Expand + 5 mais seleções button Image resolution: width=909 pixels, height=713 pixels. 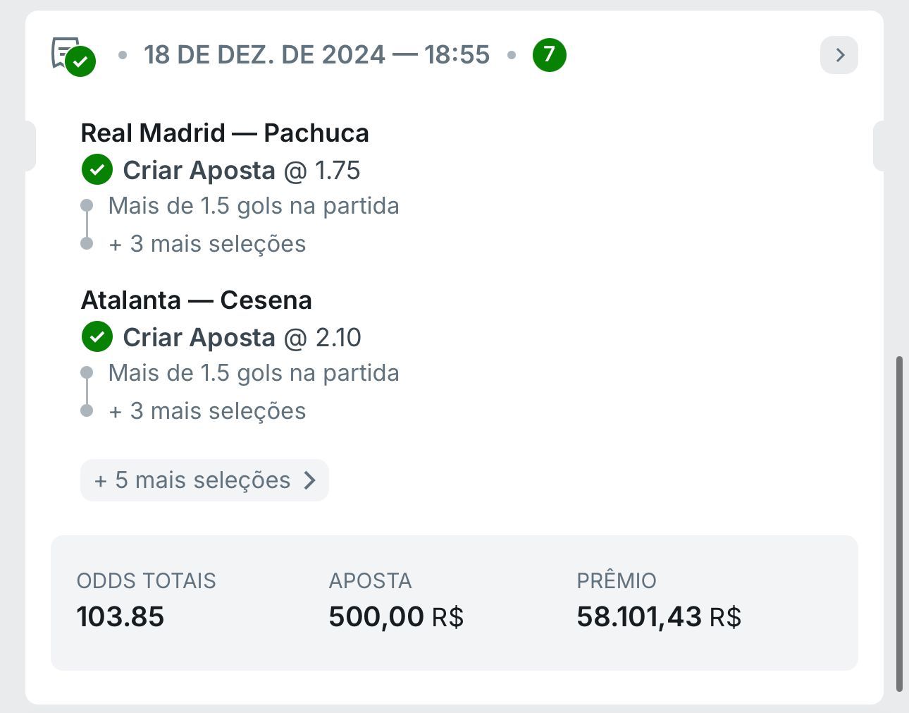click(204, 480)
